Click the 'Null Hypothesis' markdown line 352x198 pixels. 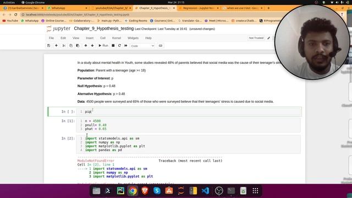click(96, 86)
